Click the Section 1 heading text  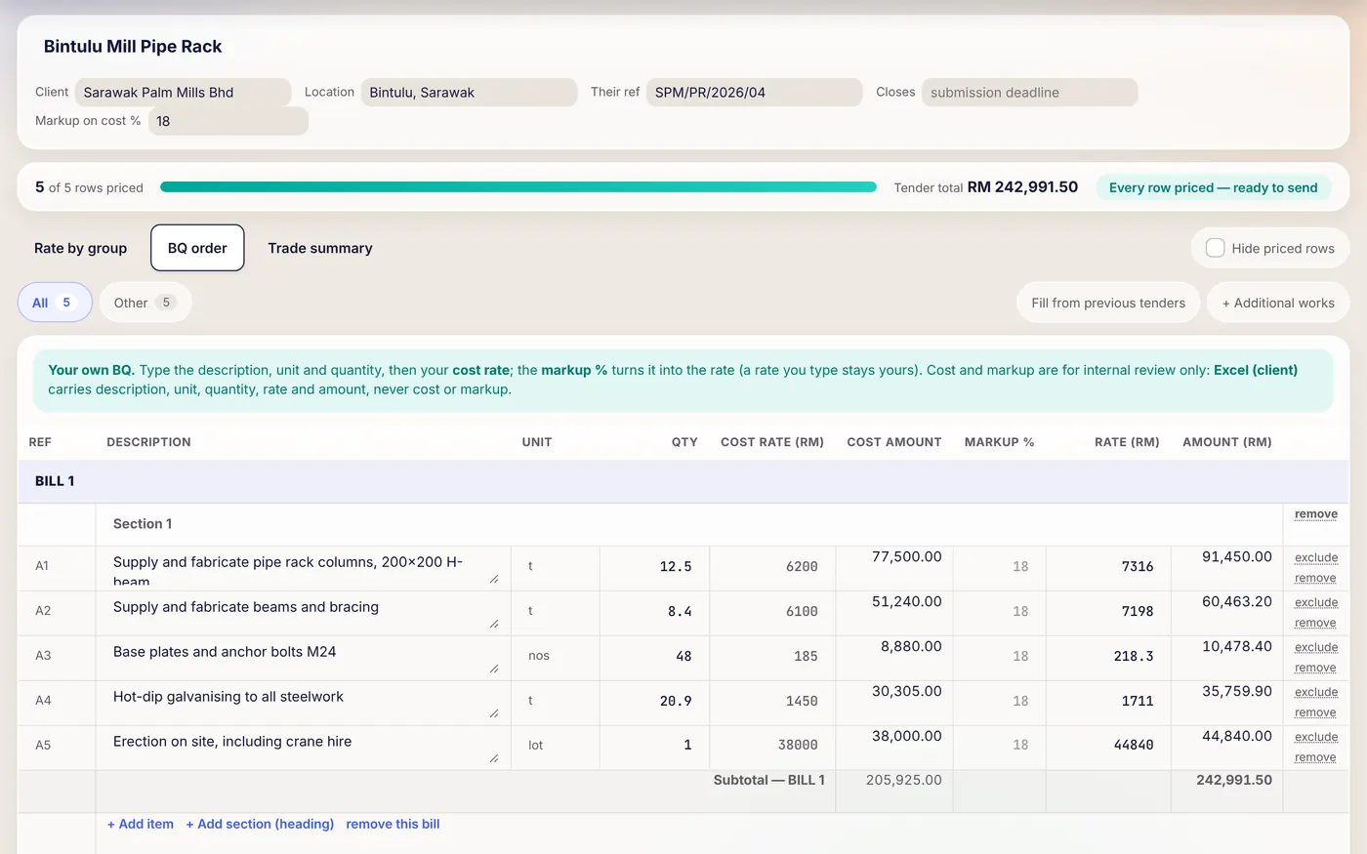[x=143, y=524]
